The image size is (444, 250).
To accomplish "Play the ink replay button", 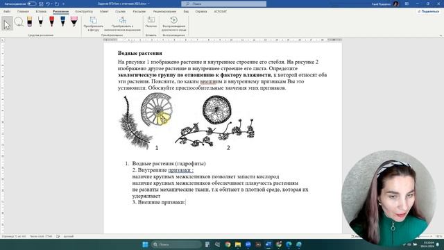I will (x=174, y=24).
